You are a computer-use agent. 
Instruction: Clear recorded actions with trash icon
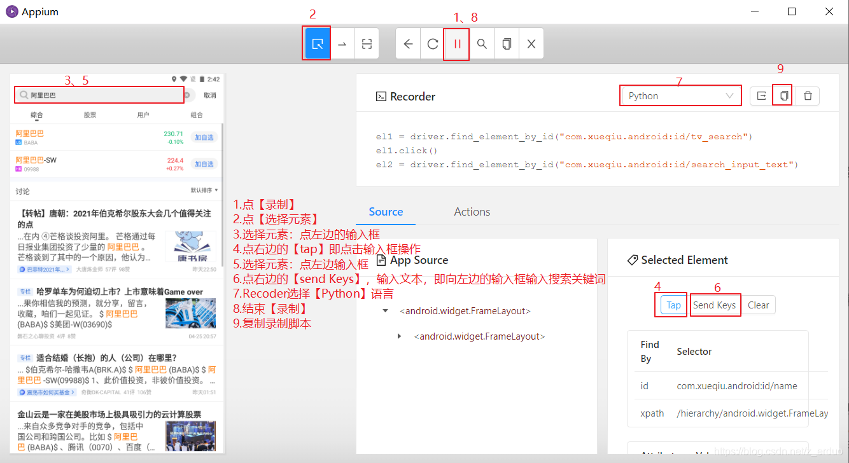(x=808, y=95)
